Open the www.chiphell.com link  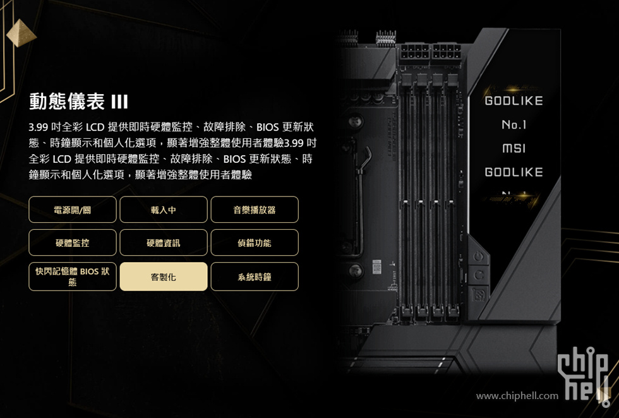point(517,395)
